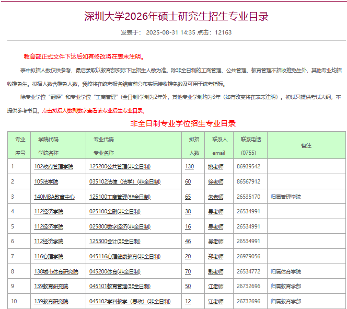347x309 pixels.
Task: Open the 035102法律(法学)(非全日制) major link
Action: pos(125,182)
